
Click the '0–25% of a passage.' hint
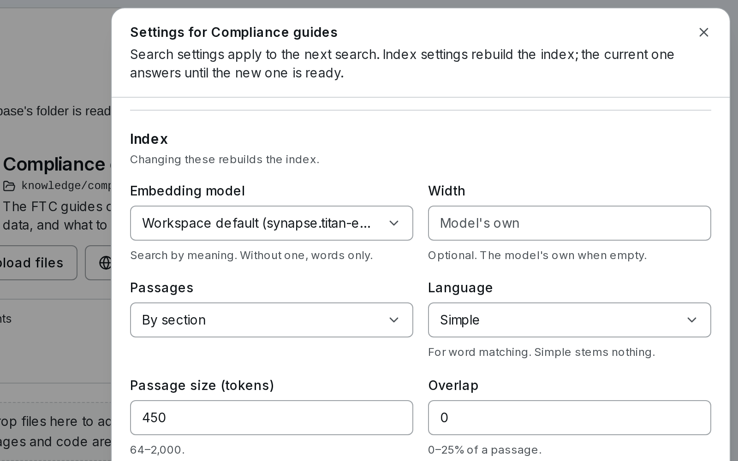coord(485,450)
